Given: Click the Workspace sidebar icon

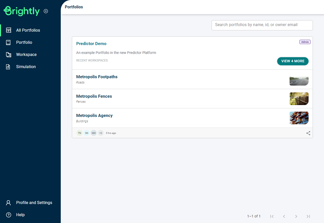Looking at the screenshot, I should pos(9,54).
